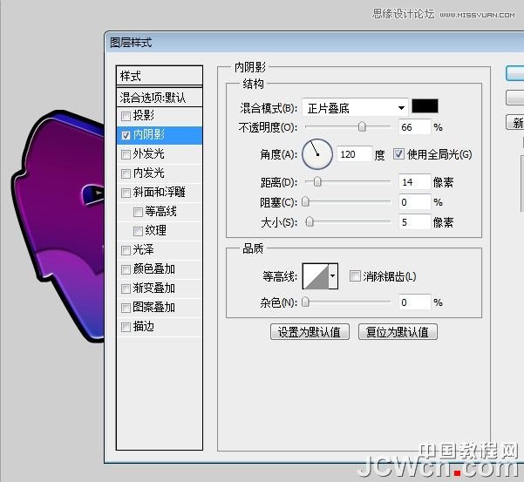Click the angle dial control

pos(317,154)
